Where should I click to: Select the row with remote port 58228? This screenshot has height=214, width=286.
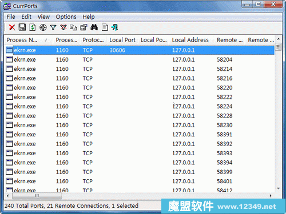(140, 116)
